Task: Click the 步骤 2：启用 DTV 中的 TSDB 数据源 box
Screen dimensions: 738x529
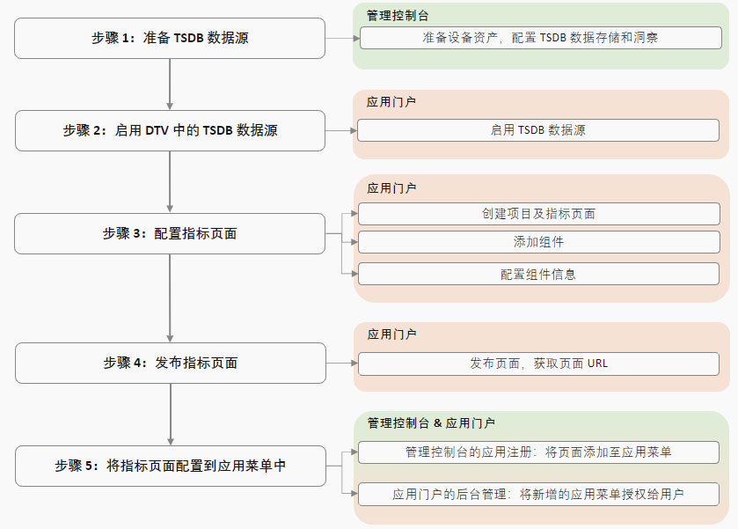Action: (x=169, y=129)
